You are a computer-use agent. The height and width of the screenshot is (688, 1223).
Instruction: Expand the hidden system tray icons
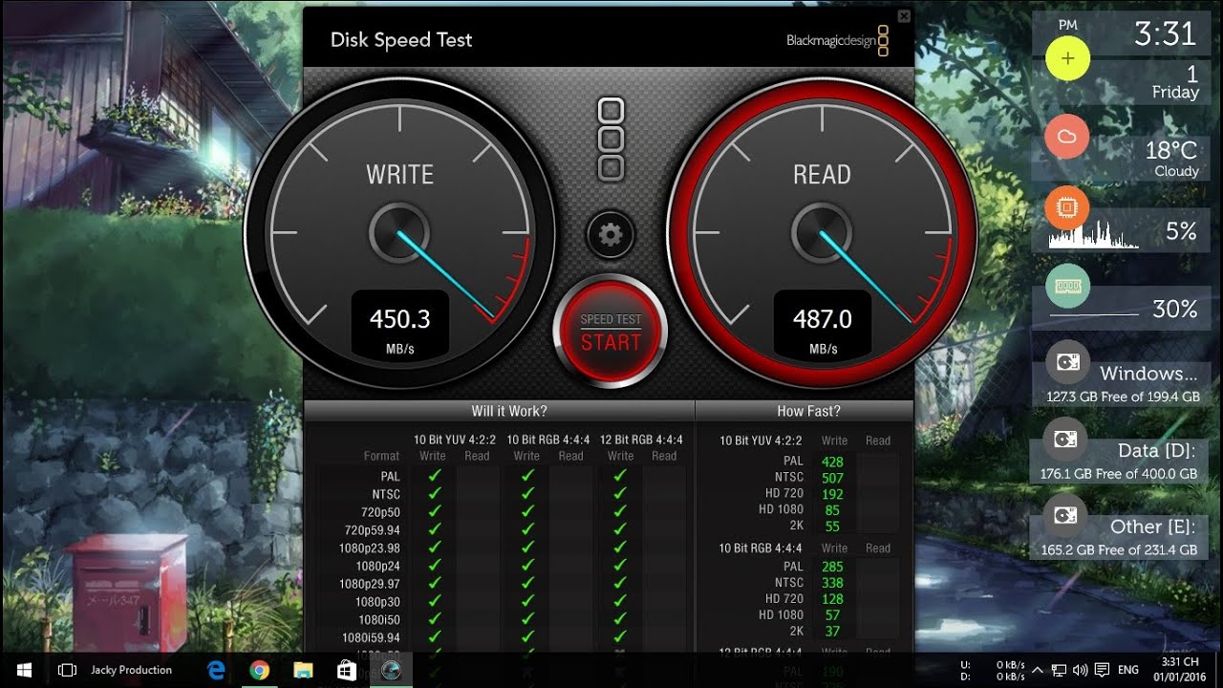(x=1037, y=670)
